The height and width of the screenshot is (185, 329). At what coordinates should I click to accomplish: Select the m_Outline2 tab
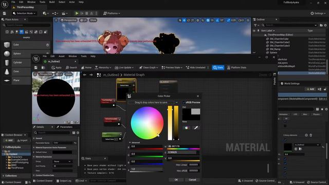tap(54, 62)
